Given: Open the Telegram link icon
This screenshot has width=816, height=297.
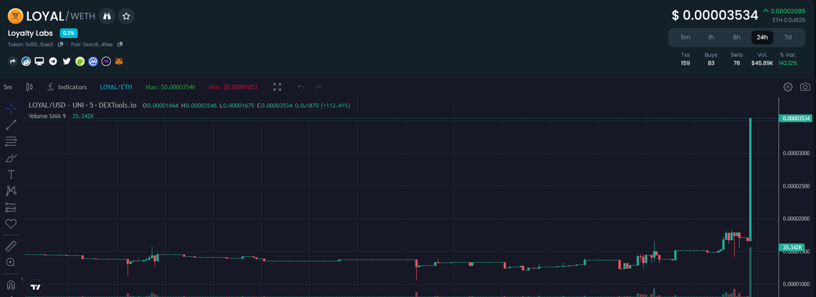Looking at the screenshot, I should (53, 61).
